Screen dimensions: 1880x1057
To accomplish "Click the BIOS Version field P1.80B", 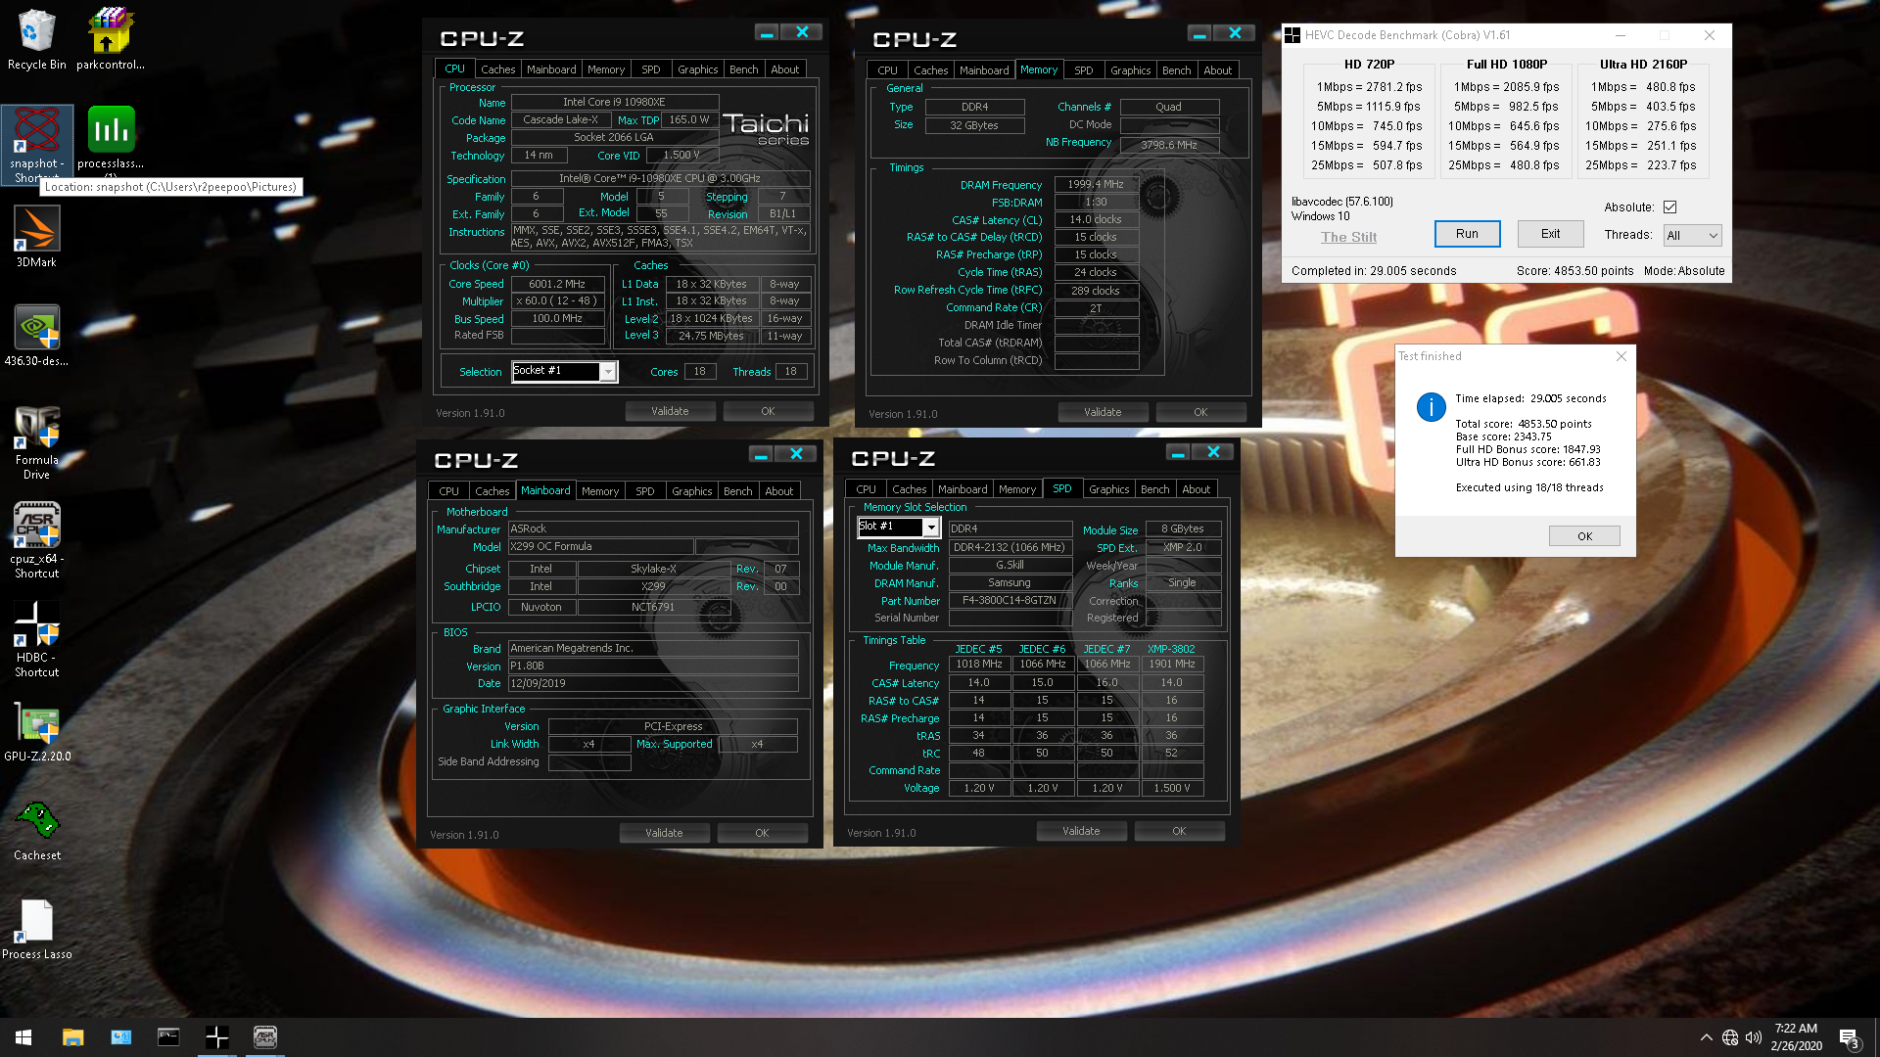I will click(x=653, y=666).
